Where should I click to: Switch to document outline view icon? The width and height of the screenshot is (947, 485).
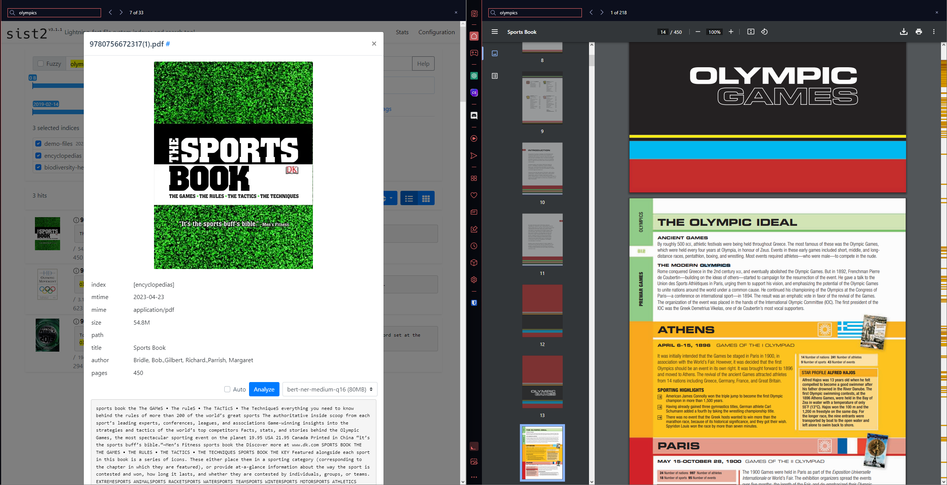[495, 76]
